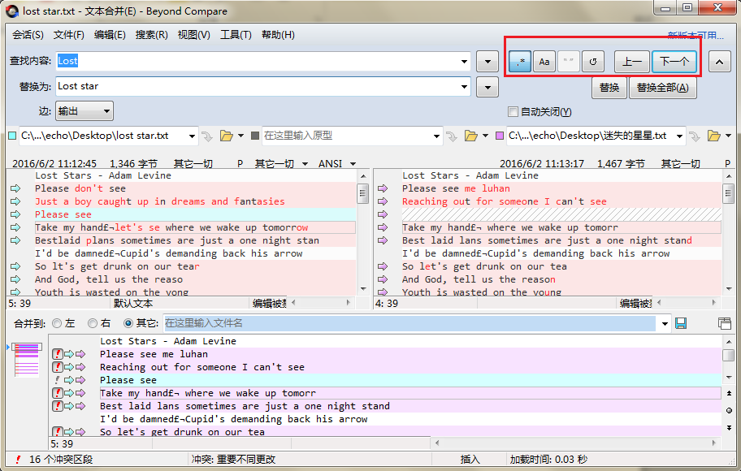Open the options button beside the find field

coord(487,62)
